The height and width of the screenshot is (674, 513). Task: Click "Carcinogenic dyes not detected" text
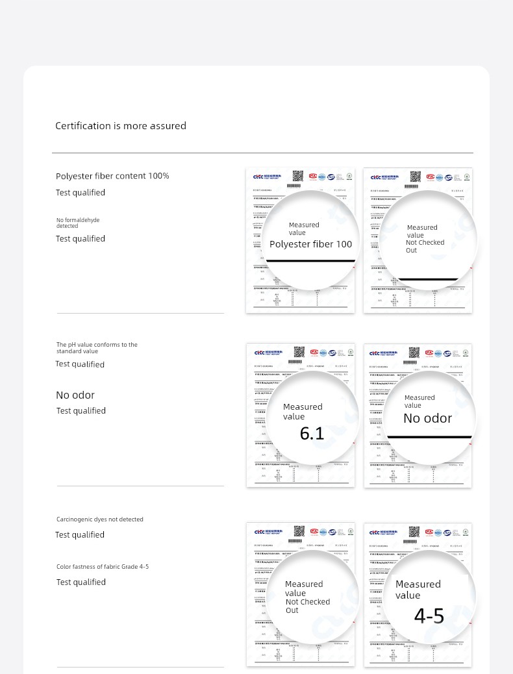100,519
